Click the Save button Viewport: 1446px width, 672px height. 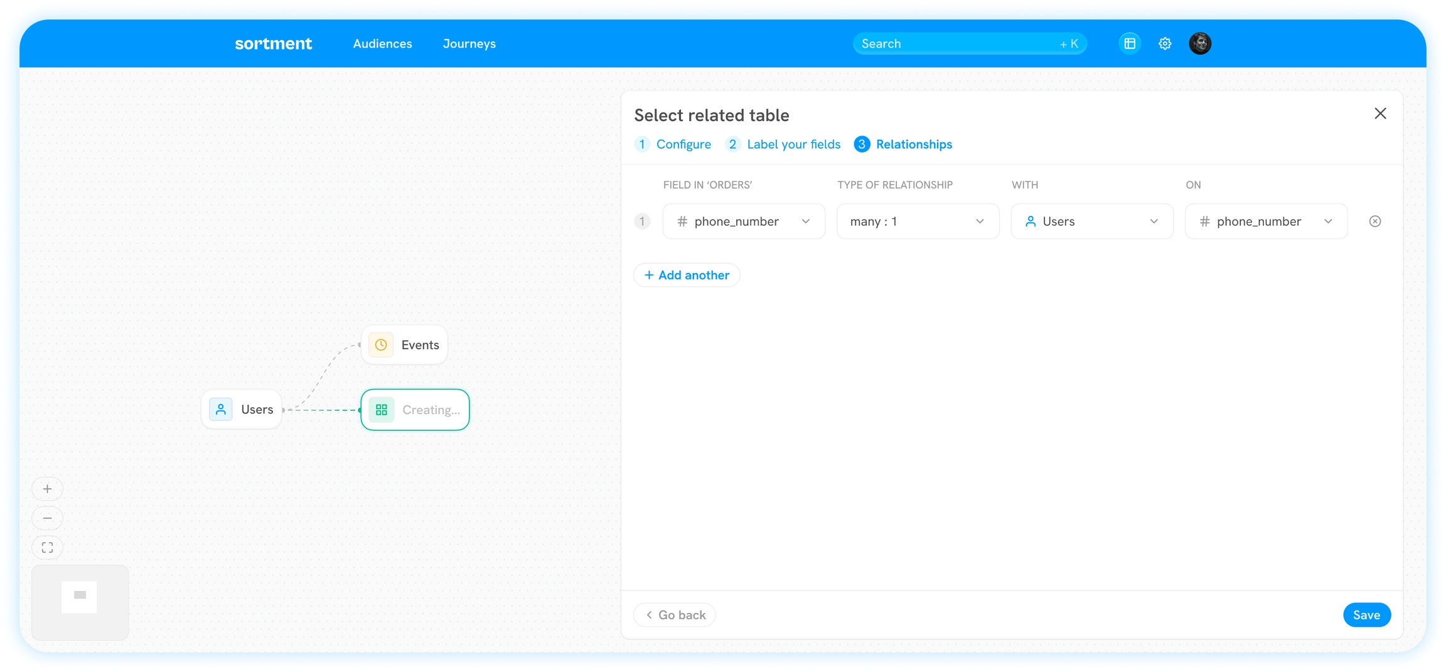point(1366,615)
